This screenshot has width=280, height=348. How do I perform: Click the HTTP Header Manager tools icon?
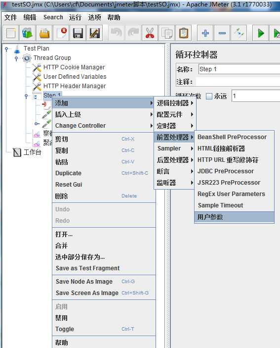pos(37,86)
